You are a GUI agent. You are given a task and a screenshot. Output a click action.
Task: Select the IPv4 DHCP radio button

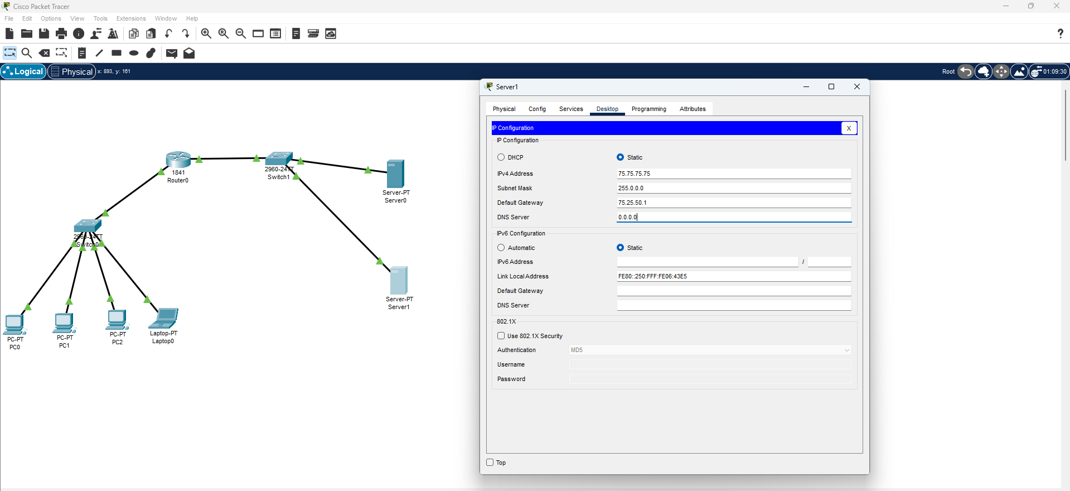tap(501, 157)
